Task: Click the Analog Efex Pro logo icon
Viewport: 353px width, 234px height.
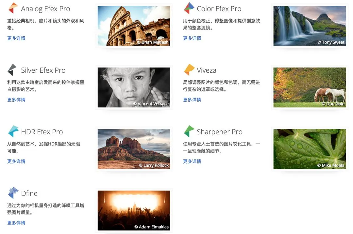Action: click(13, 8)
